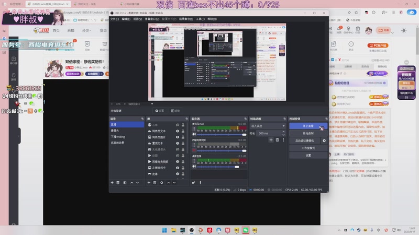Image resolution: width=419 pixels, height=235 pixels.
Task: Click 首页 link on Douyu page
Action: tap(56, 30)
